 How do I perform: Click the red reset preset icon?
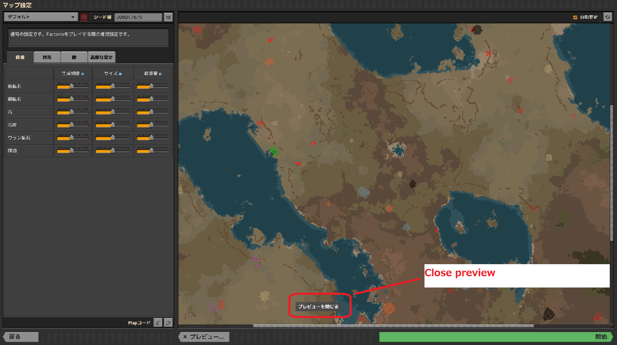(84, 17)
